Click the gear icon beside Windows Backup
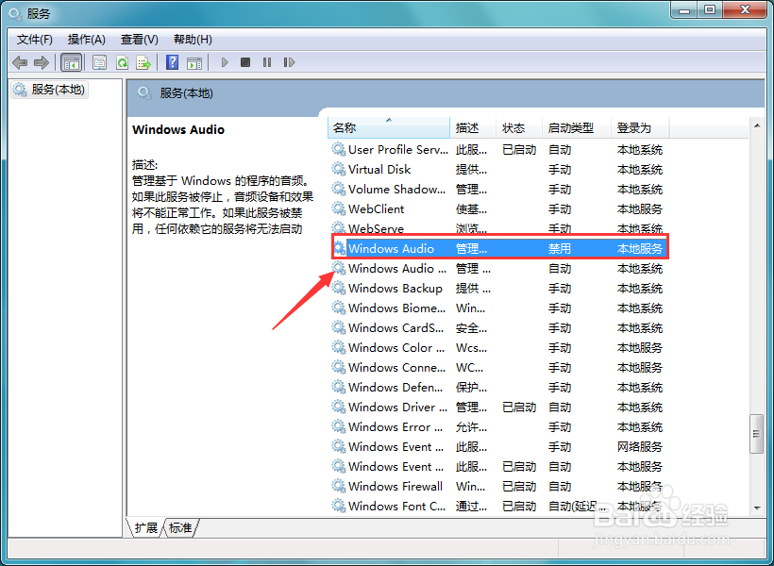This screenshot has width=774, height=566. [x=338, y=288]
